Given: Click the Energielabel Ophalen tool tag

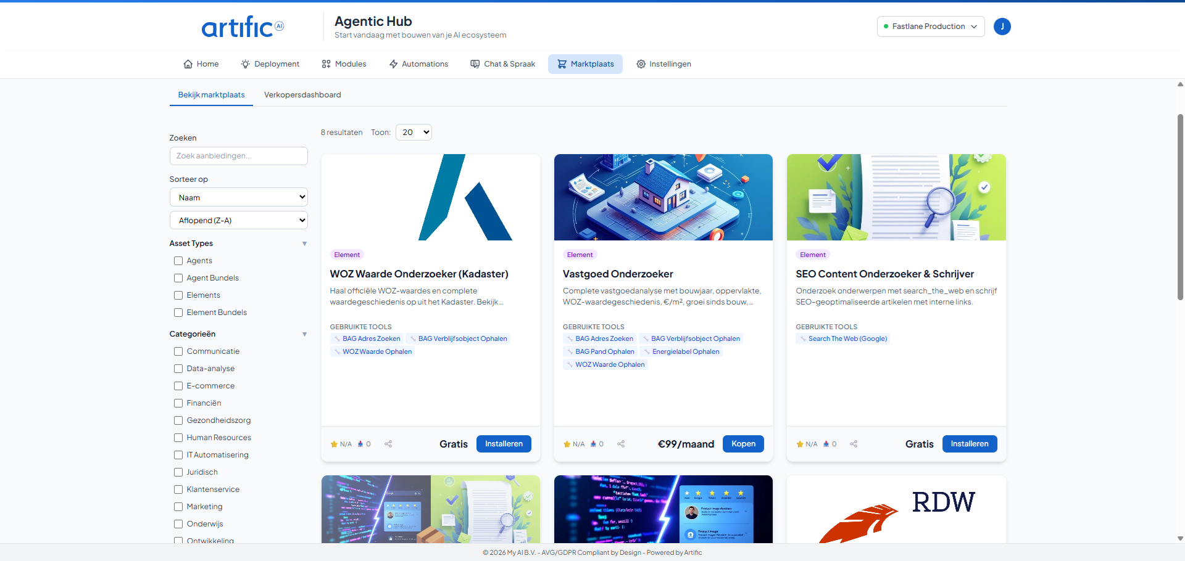Looking at the screenshot, I should (x=681, y=351).
